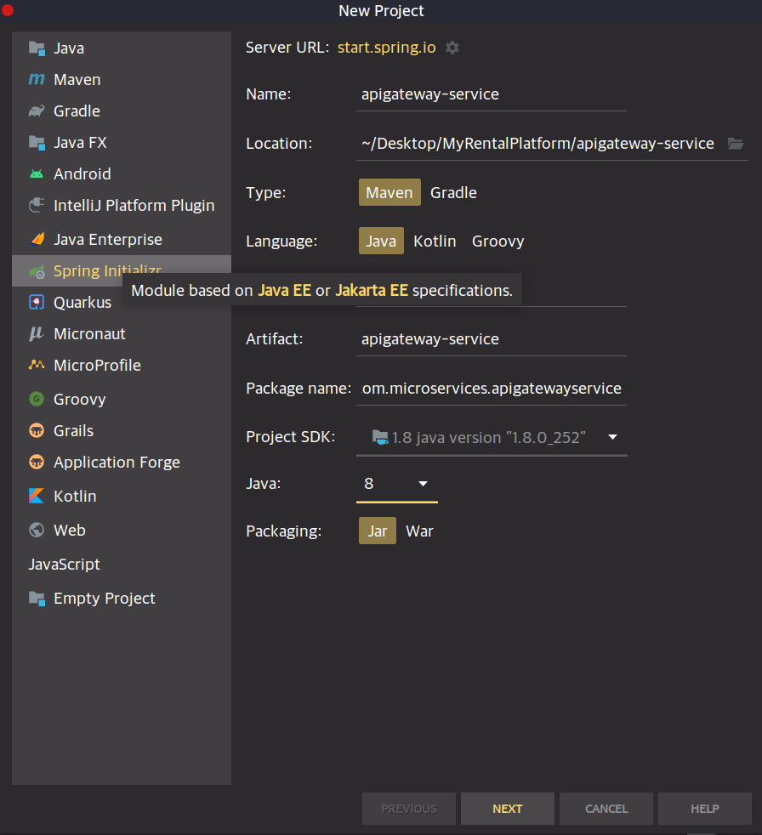Viewport: 762px width, 835px height.
Task: Select Java FX generator label
Action: 81,143
